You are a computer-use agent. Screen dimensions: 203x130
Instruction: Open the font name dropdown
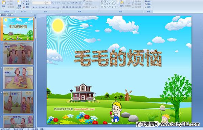pyautogui.click(x=44, y=3)
